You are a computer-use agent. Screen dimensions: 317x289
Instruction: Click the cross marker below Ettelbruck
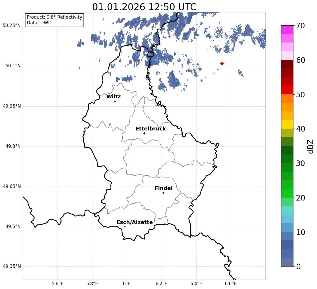[144, 133]
